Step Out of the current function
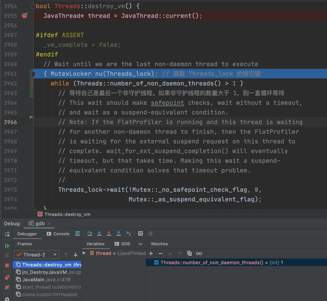Viewport: 327px width, 301px height. pyautogui.click(x=118, y=233)
